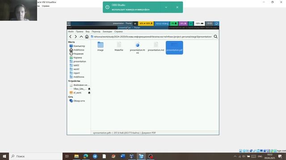Click the yellow volume status block
This screenshot has height=160, width=286.
[146, 24]
